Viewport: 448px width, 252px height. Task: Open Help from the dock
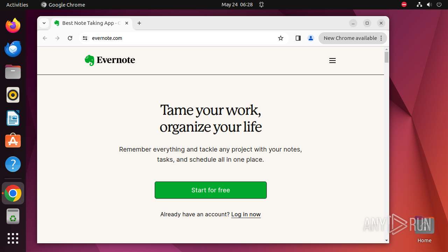pyautogui.click(x=13, y=164)
